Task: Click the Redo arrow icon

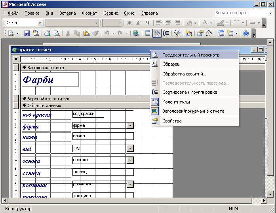Action: [120, 33]
